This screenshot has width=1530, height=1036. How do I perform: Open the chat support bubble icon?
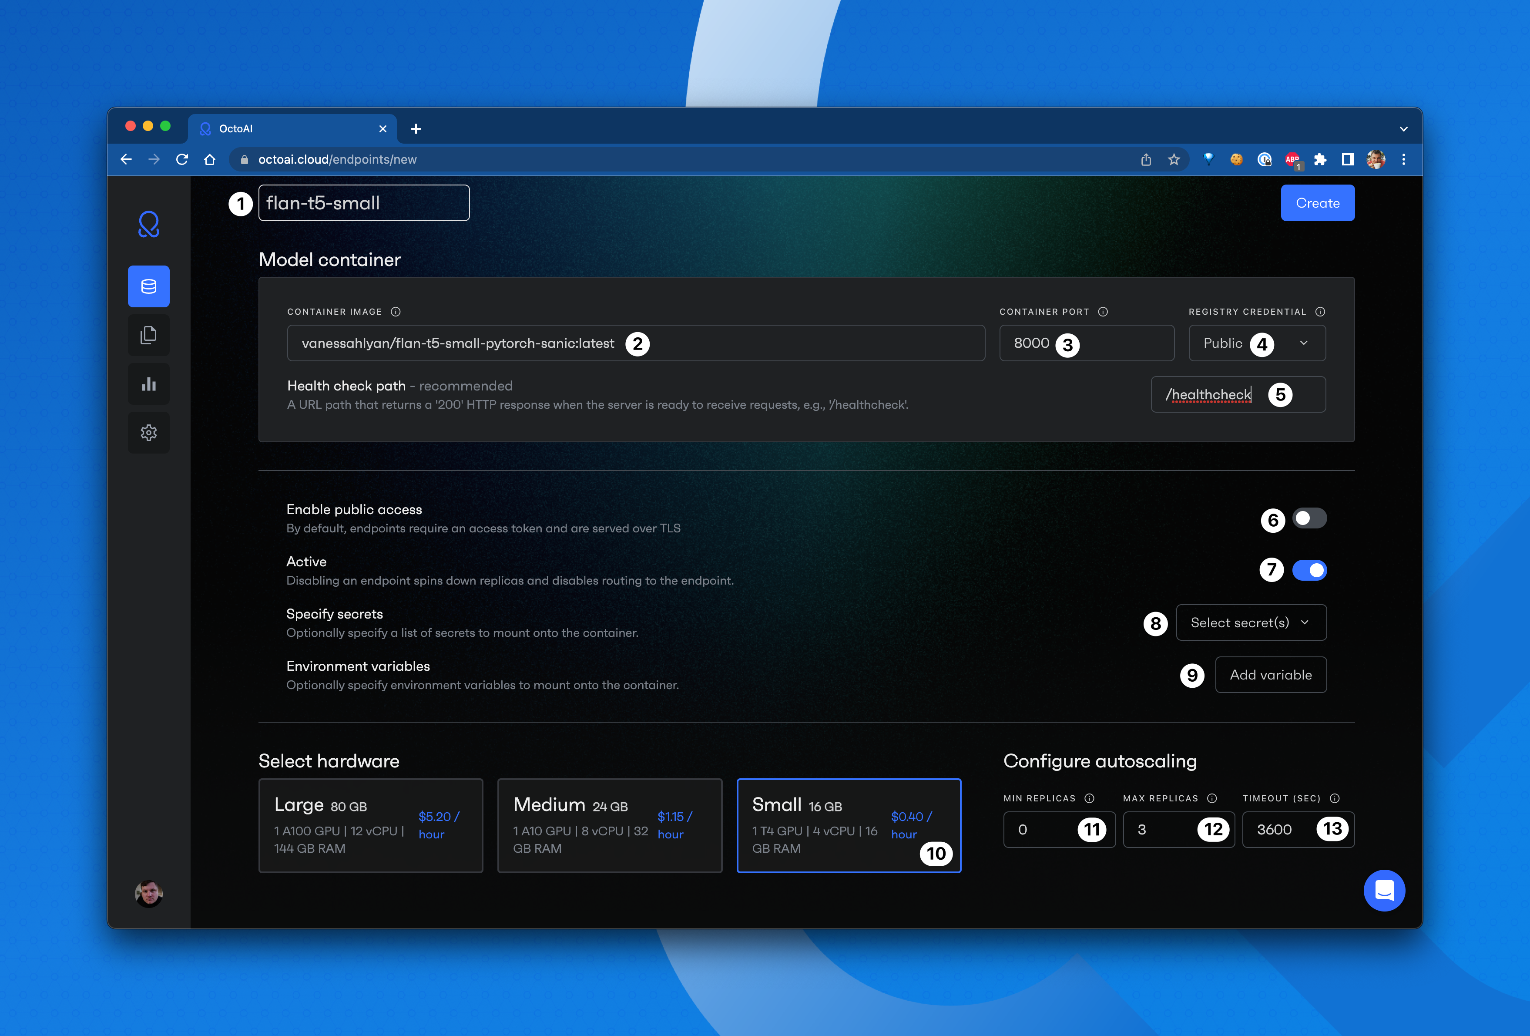click(1384, 891)
